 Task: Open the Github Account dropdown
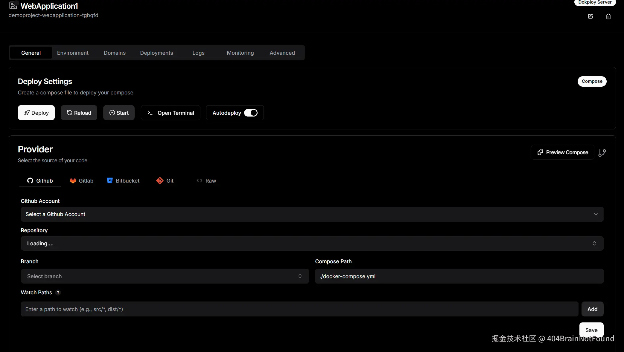coord(312,214)
